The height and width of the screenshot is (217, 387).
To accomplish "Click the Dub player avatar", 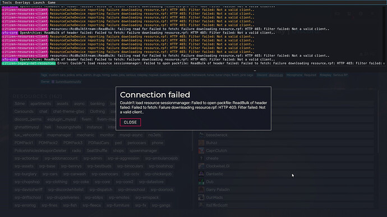I will (x=201, y=182).
